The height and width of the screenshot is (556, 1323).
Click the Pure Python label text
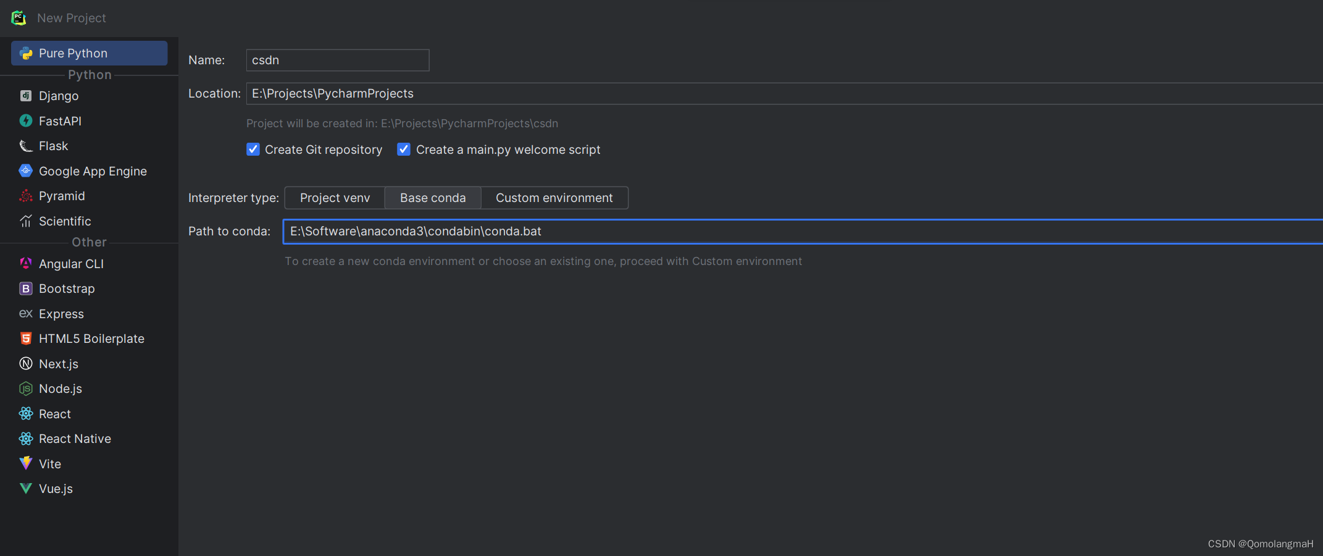coord(73,53)
